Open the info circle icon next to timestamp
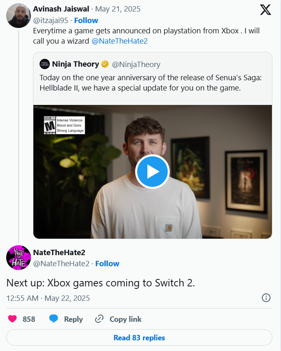The height and width of the screenshot is (351, 281). pyautogui.click(x=266, y=298)
